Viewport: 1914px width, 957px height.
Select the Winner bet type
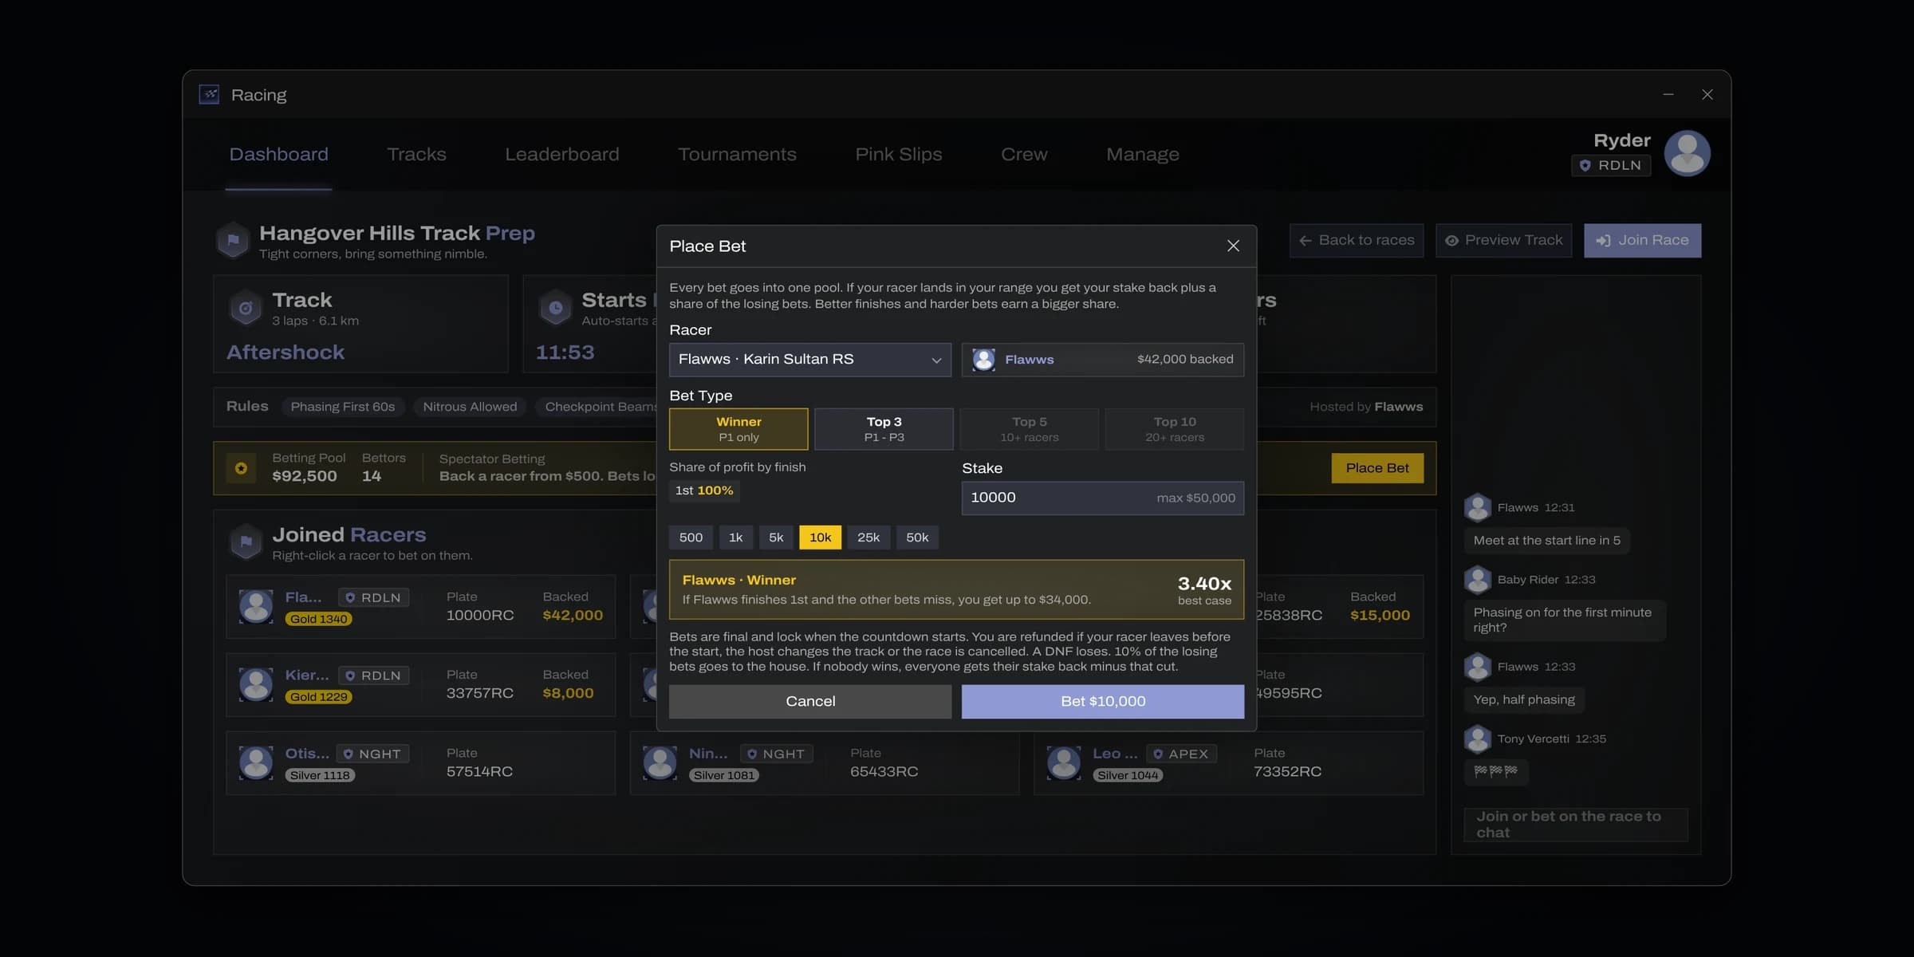coord(738,429)
